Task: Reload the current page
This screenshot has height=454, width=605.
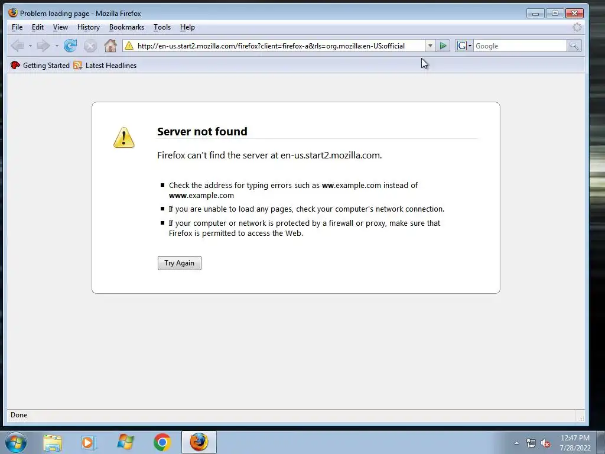Action: pos(70,46)
